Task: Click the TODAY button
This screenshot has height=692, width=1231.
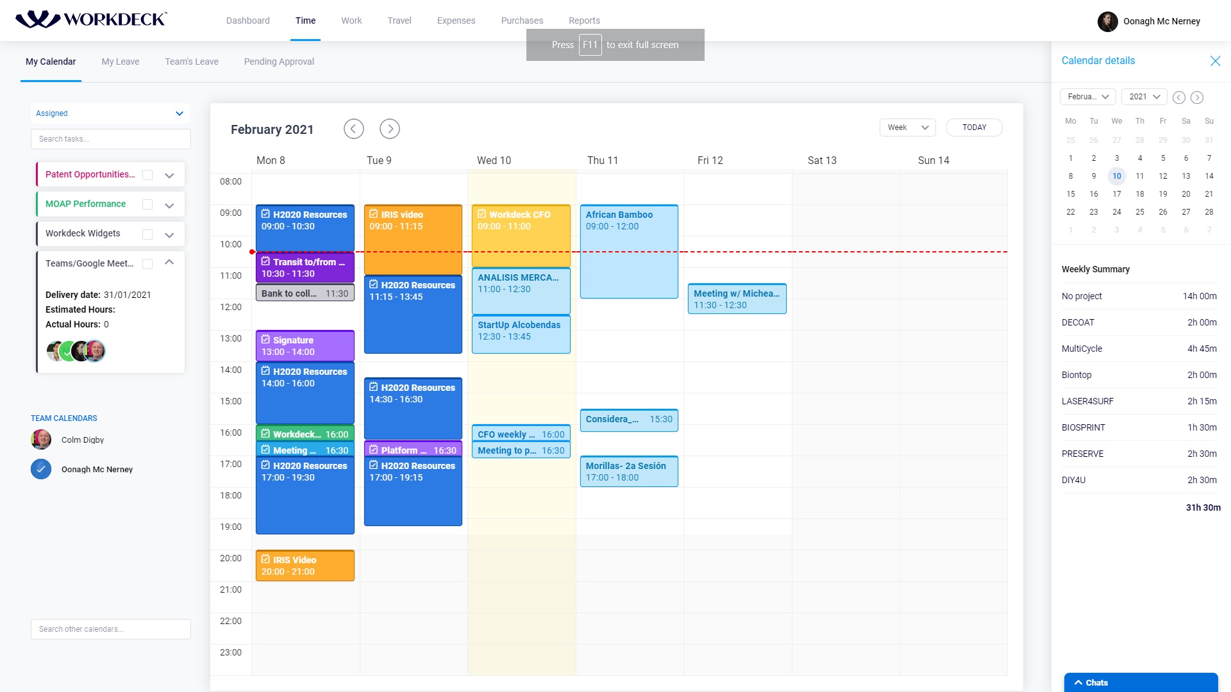Action: point(973,128)
